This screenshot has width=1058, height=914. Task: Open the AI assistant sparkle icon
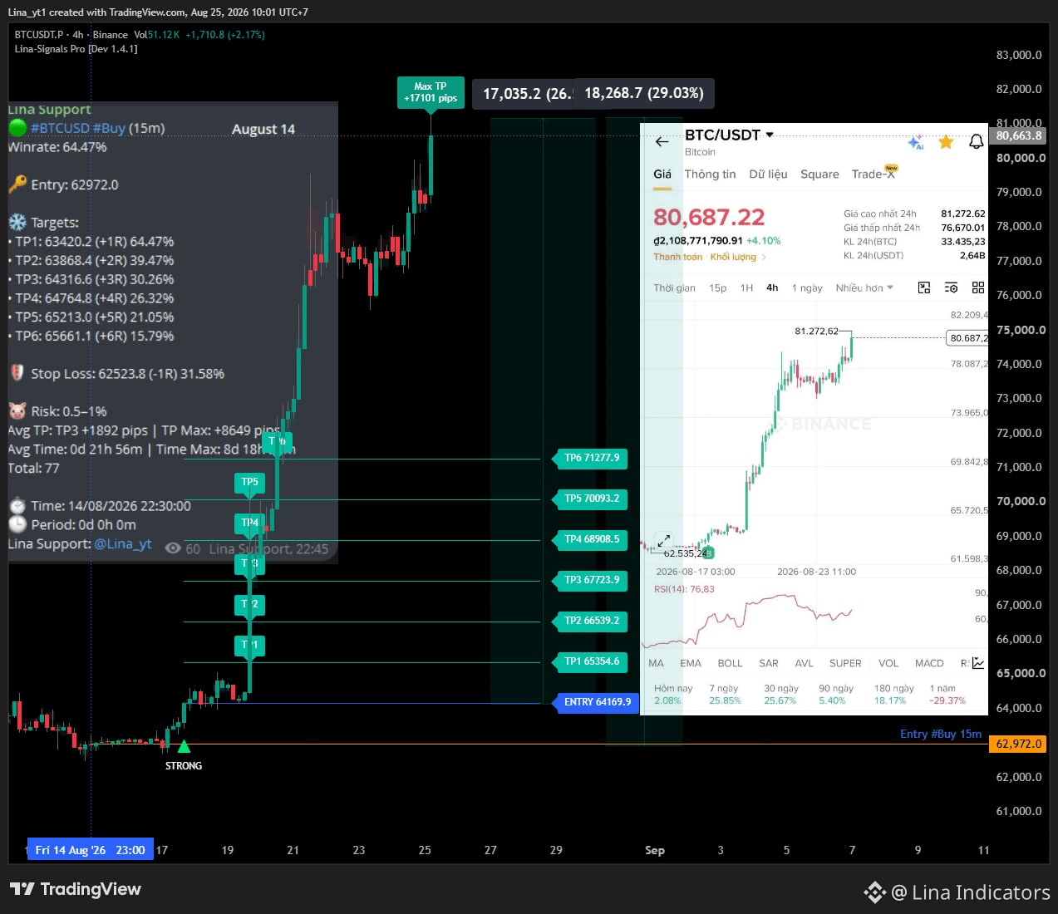916,142
